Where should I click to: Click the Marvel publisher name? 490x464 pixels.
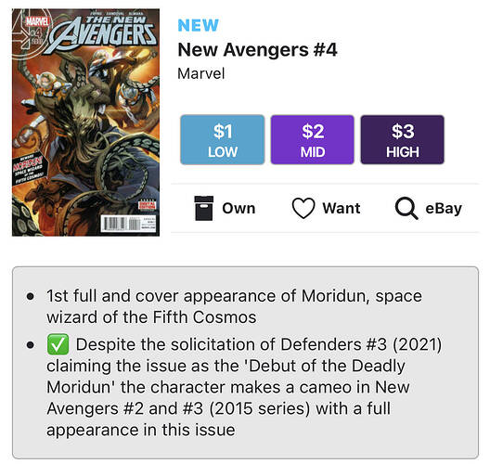[x=201, y=73]
